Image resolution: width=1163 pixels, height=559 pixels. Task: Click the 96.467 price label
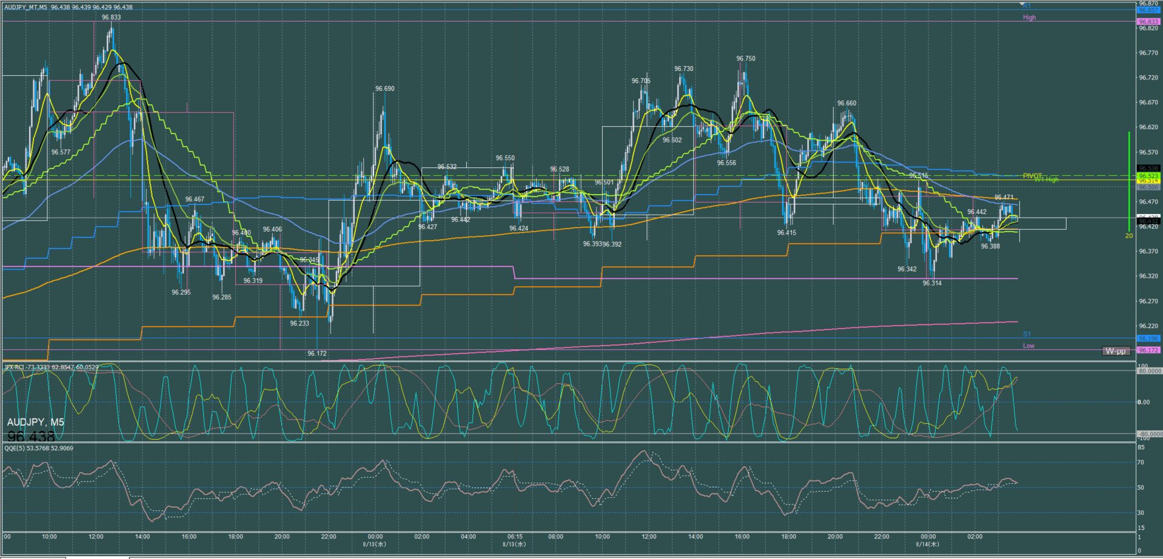coord(195,199)
